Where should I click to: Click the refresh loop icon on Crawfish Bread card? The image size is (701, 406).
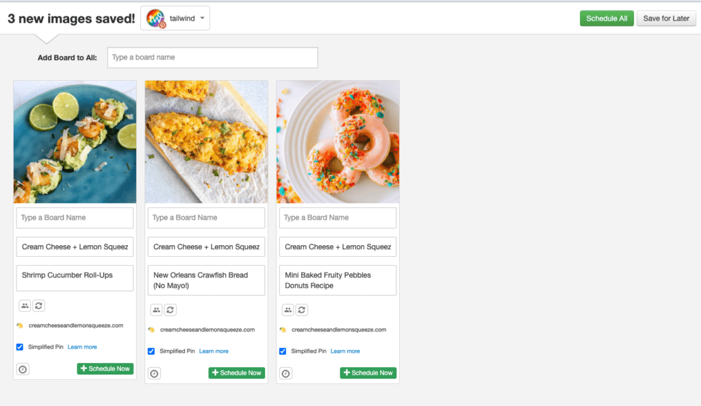pyautogui.click(x=170, y=310)
